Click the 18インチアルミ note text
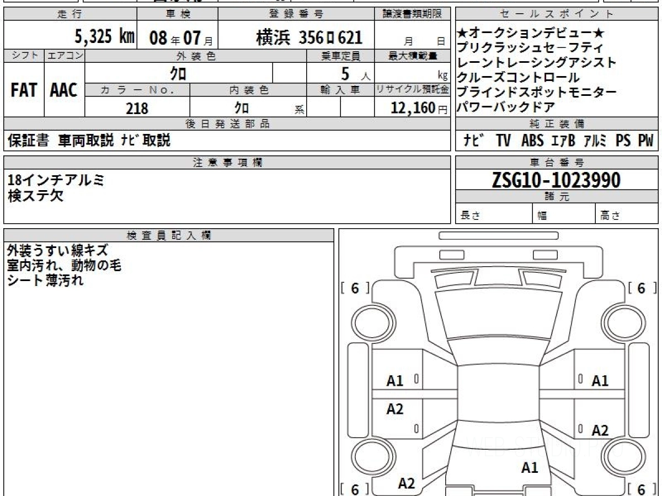The width and height of the screenshot is (662, 496). [x=56, y=180]
